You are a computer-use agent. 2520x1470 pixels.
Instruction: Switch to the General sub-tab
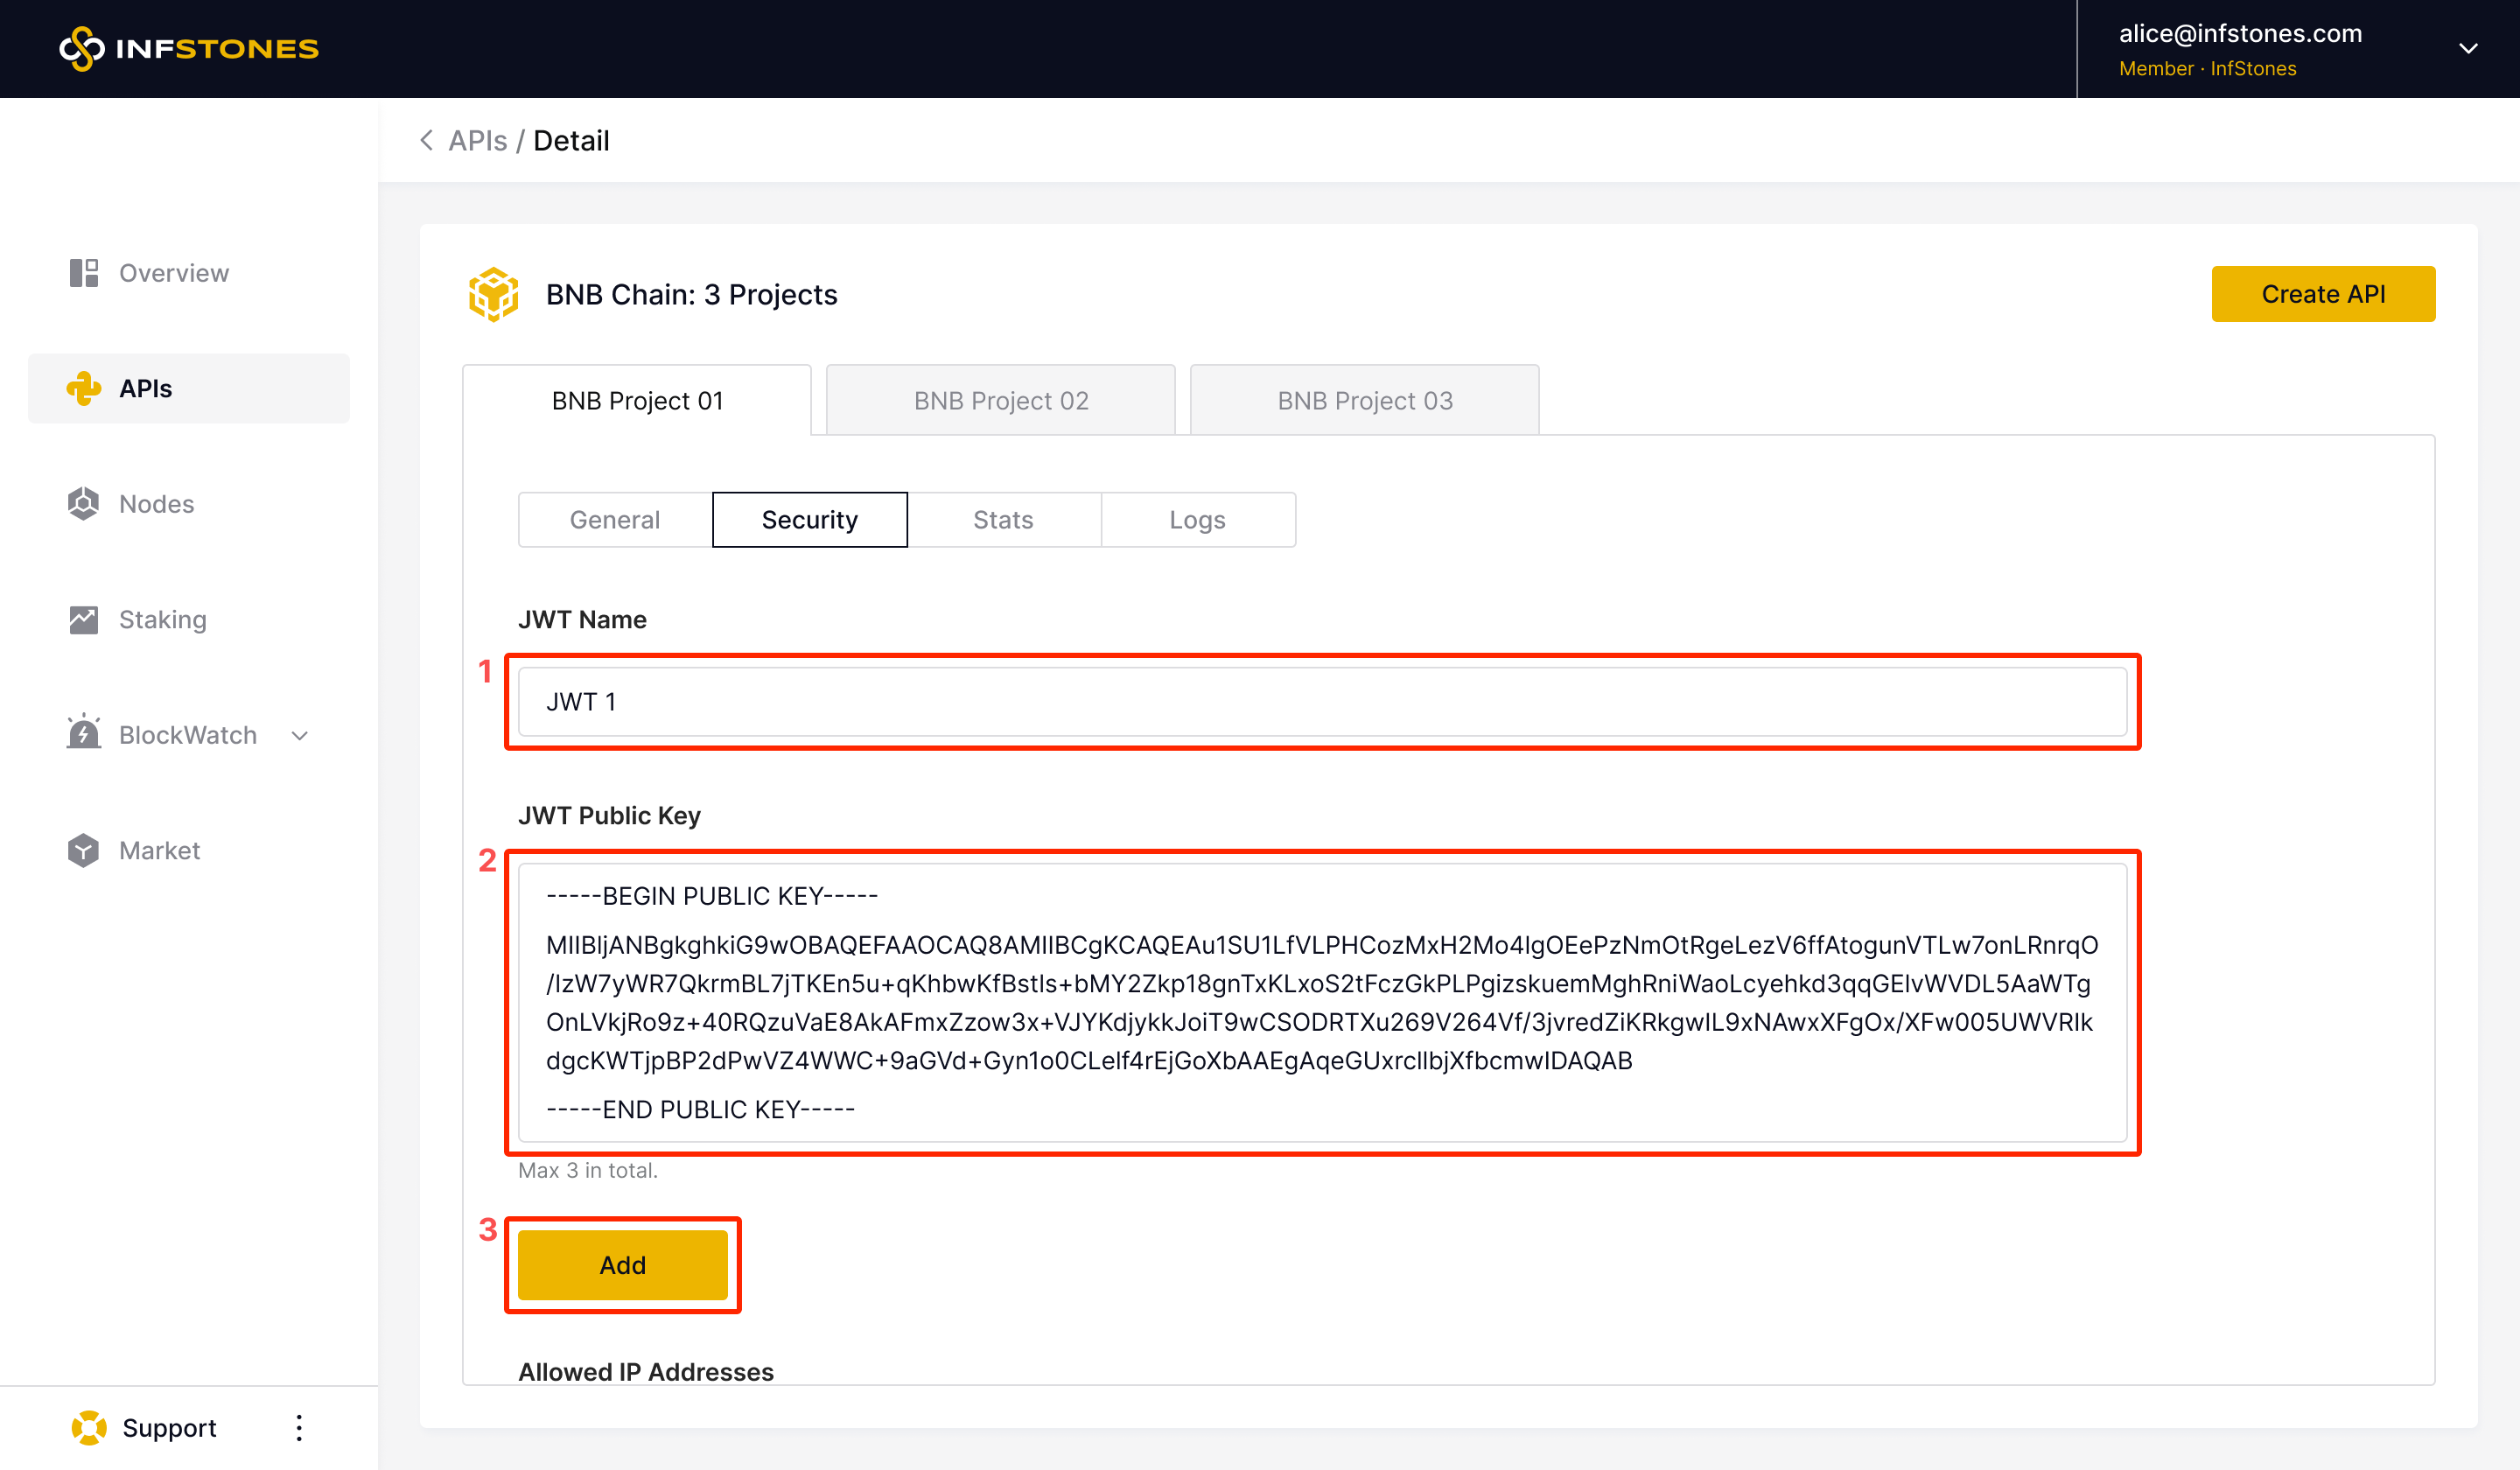click(x=615, y=519)
